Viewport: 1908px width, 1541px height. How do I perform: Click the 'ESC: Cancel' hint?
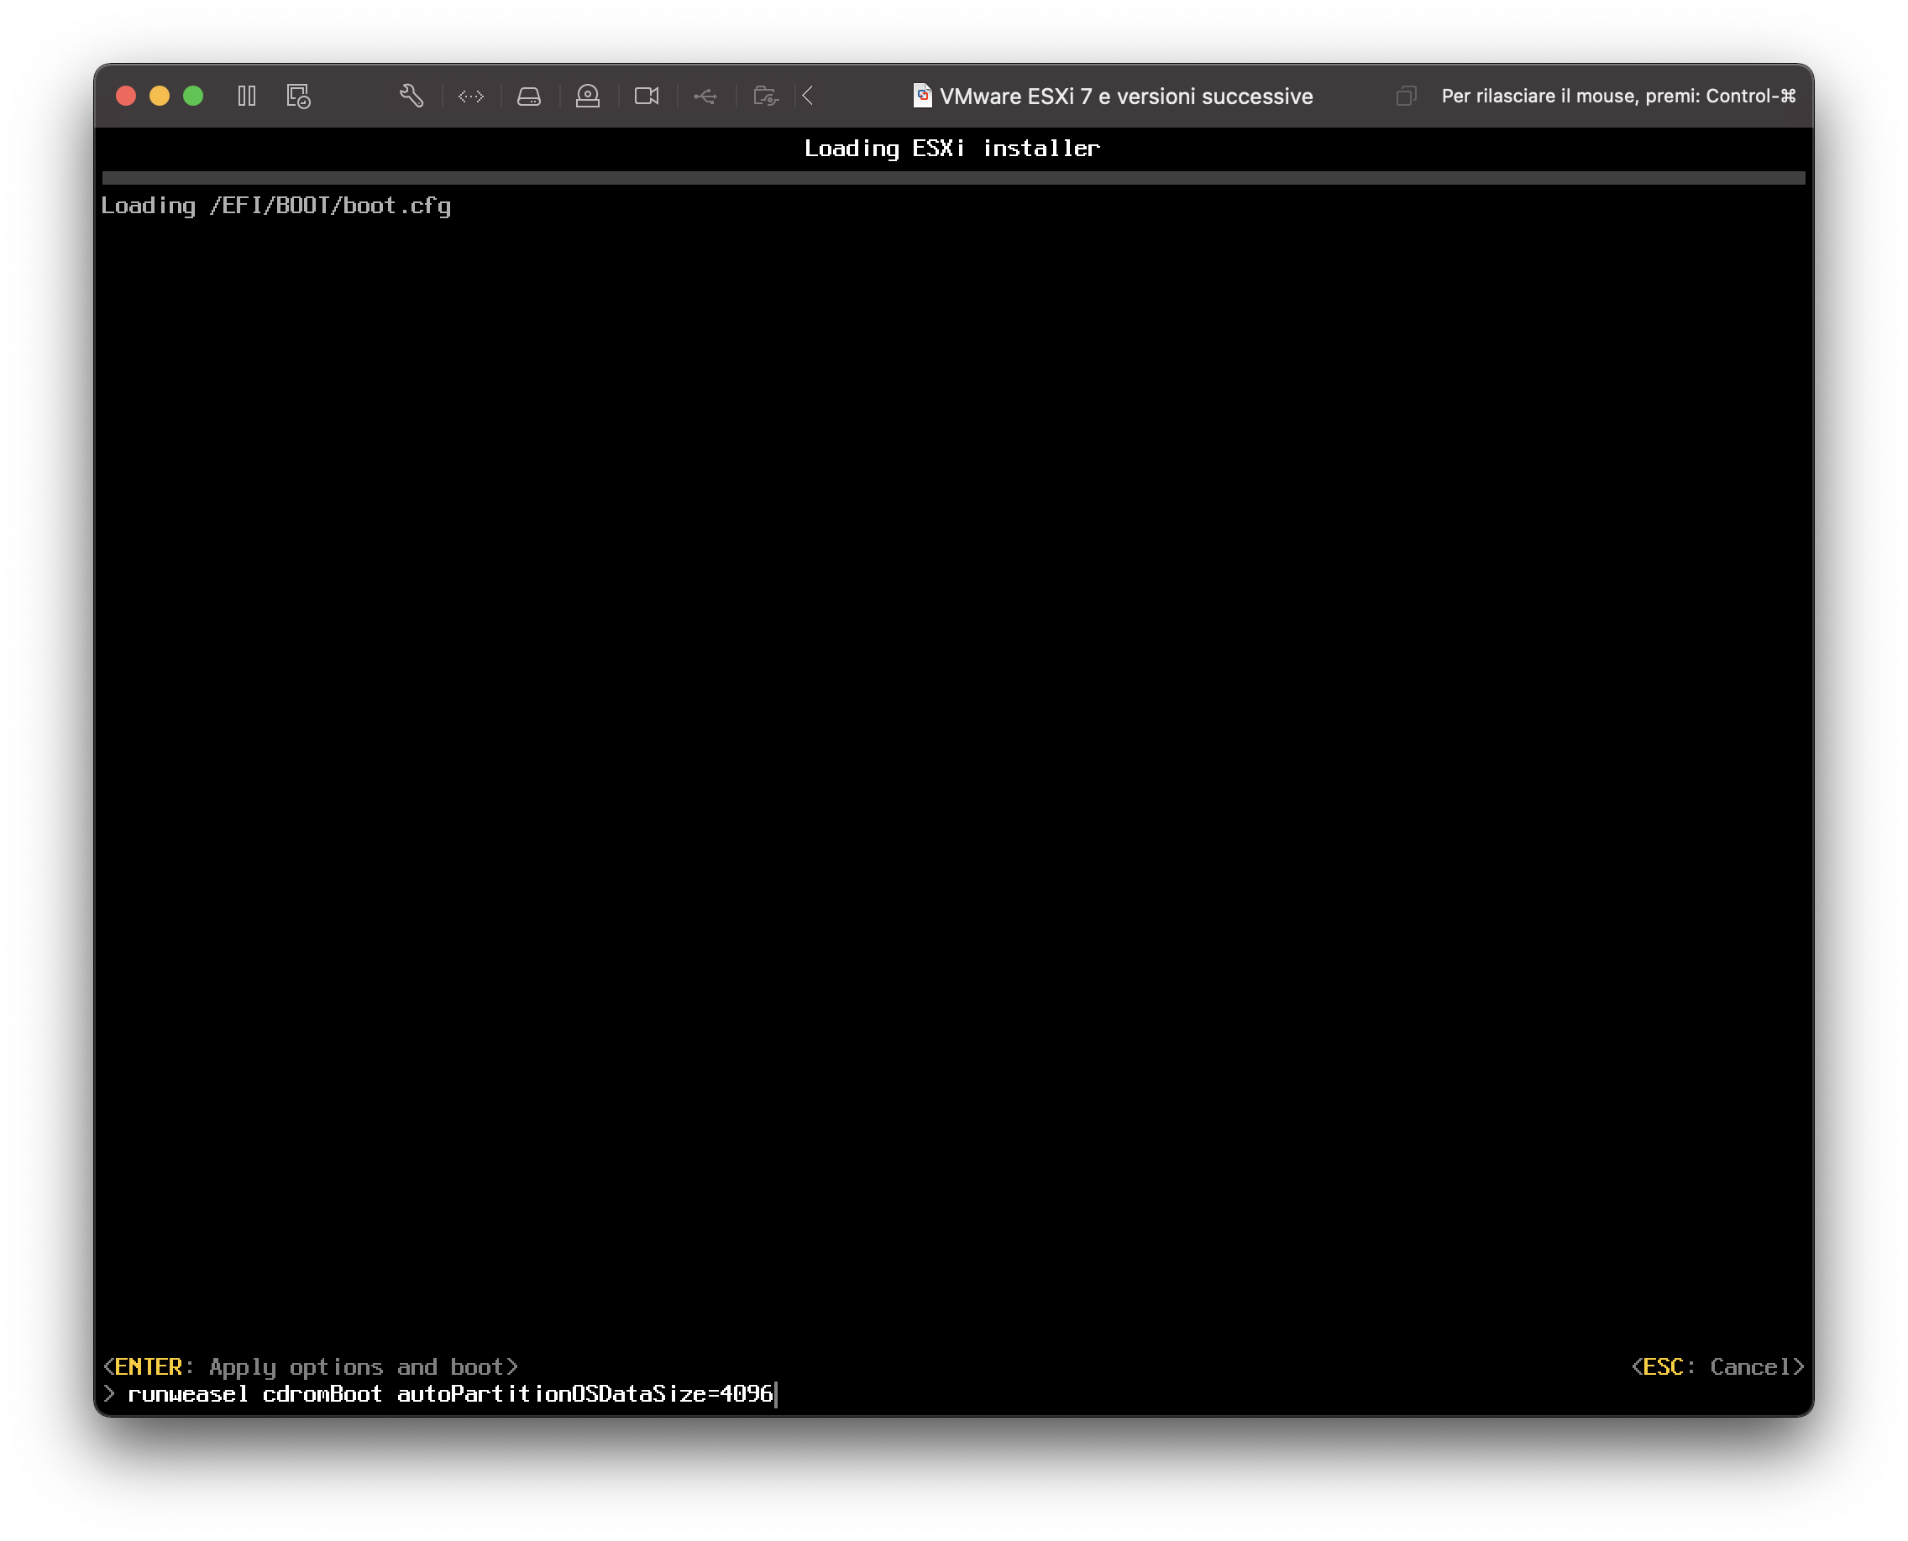[1718, 1367]
